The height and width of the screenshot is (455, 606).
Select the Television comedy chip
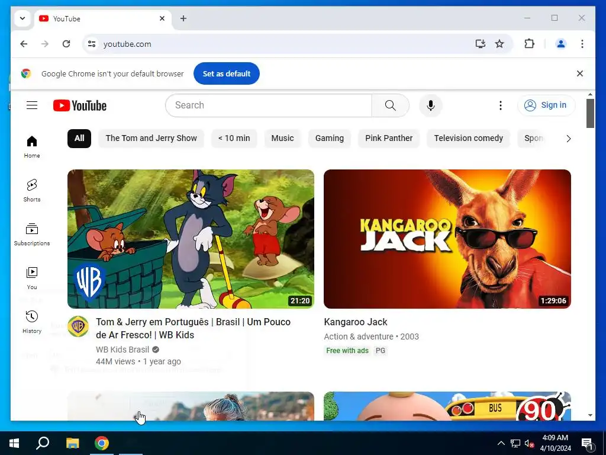click(x=469, y=139)
